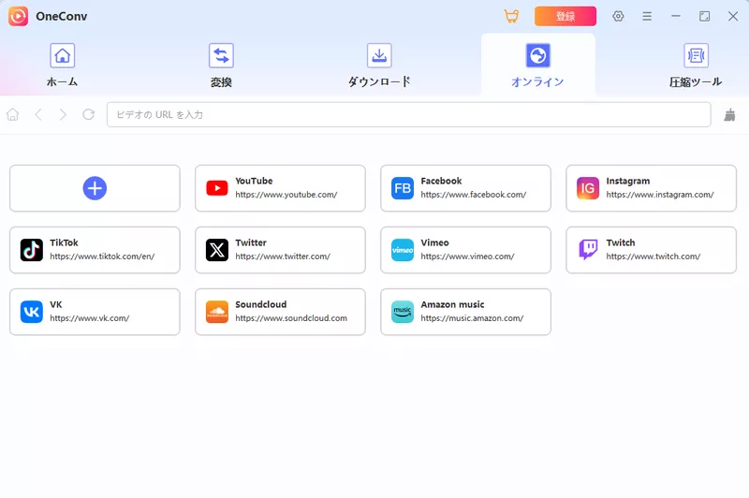Open settings gear icon in title bar
Image resolution: width=749 pixels, height=498 pixels.
click(x=618, y=16)
